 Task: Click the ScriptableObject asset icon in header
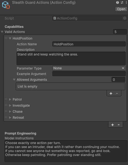tap(6, 5)
